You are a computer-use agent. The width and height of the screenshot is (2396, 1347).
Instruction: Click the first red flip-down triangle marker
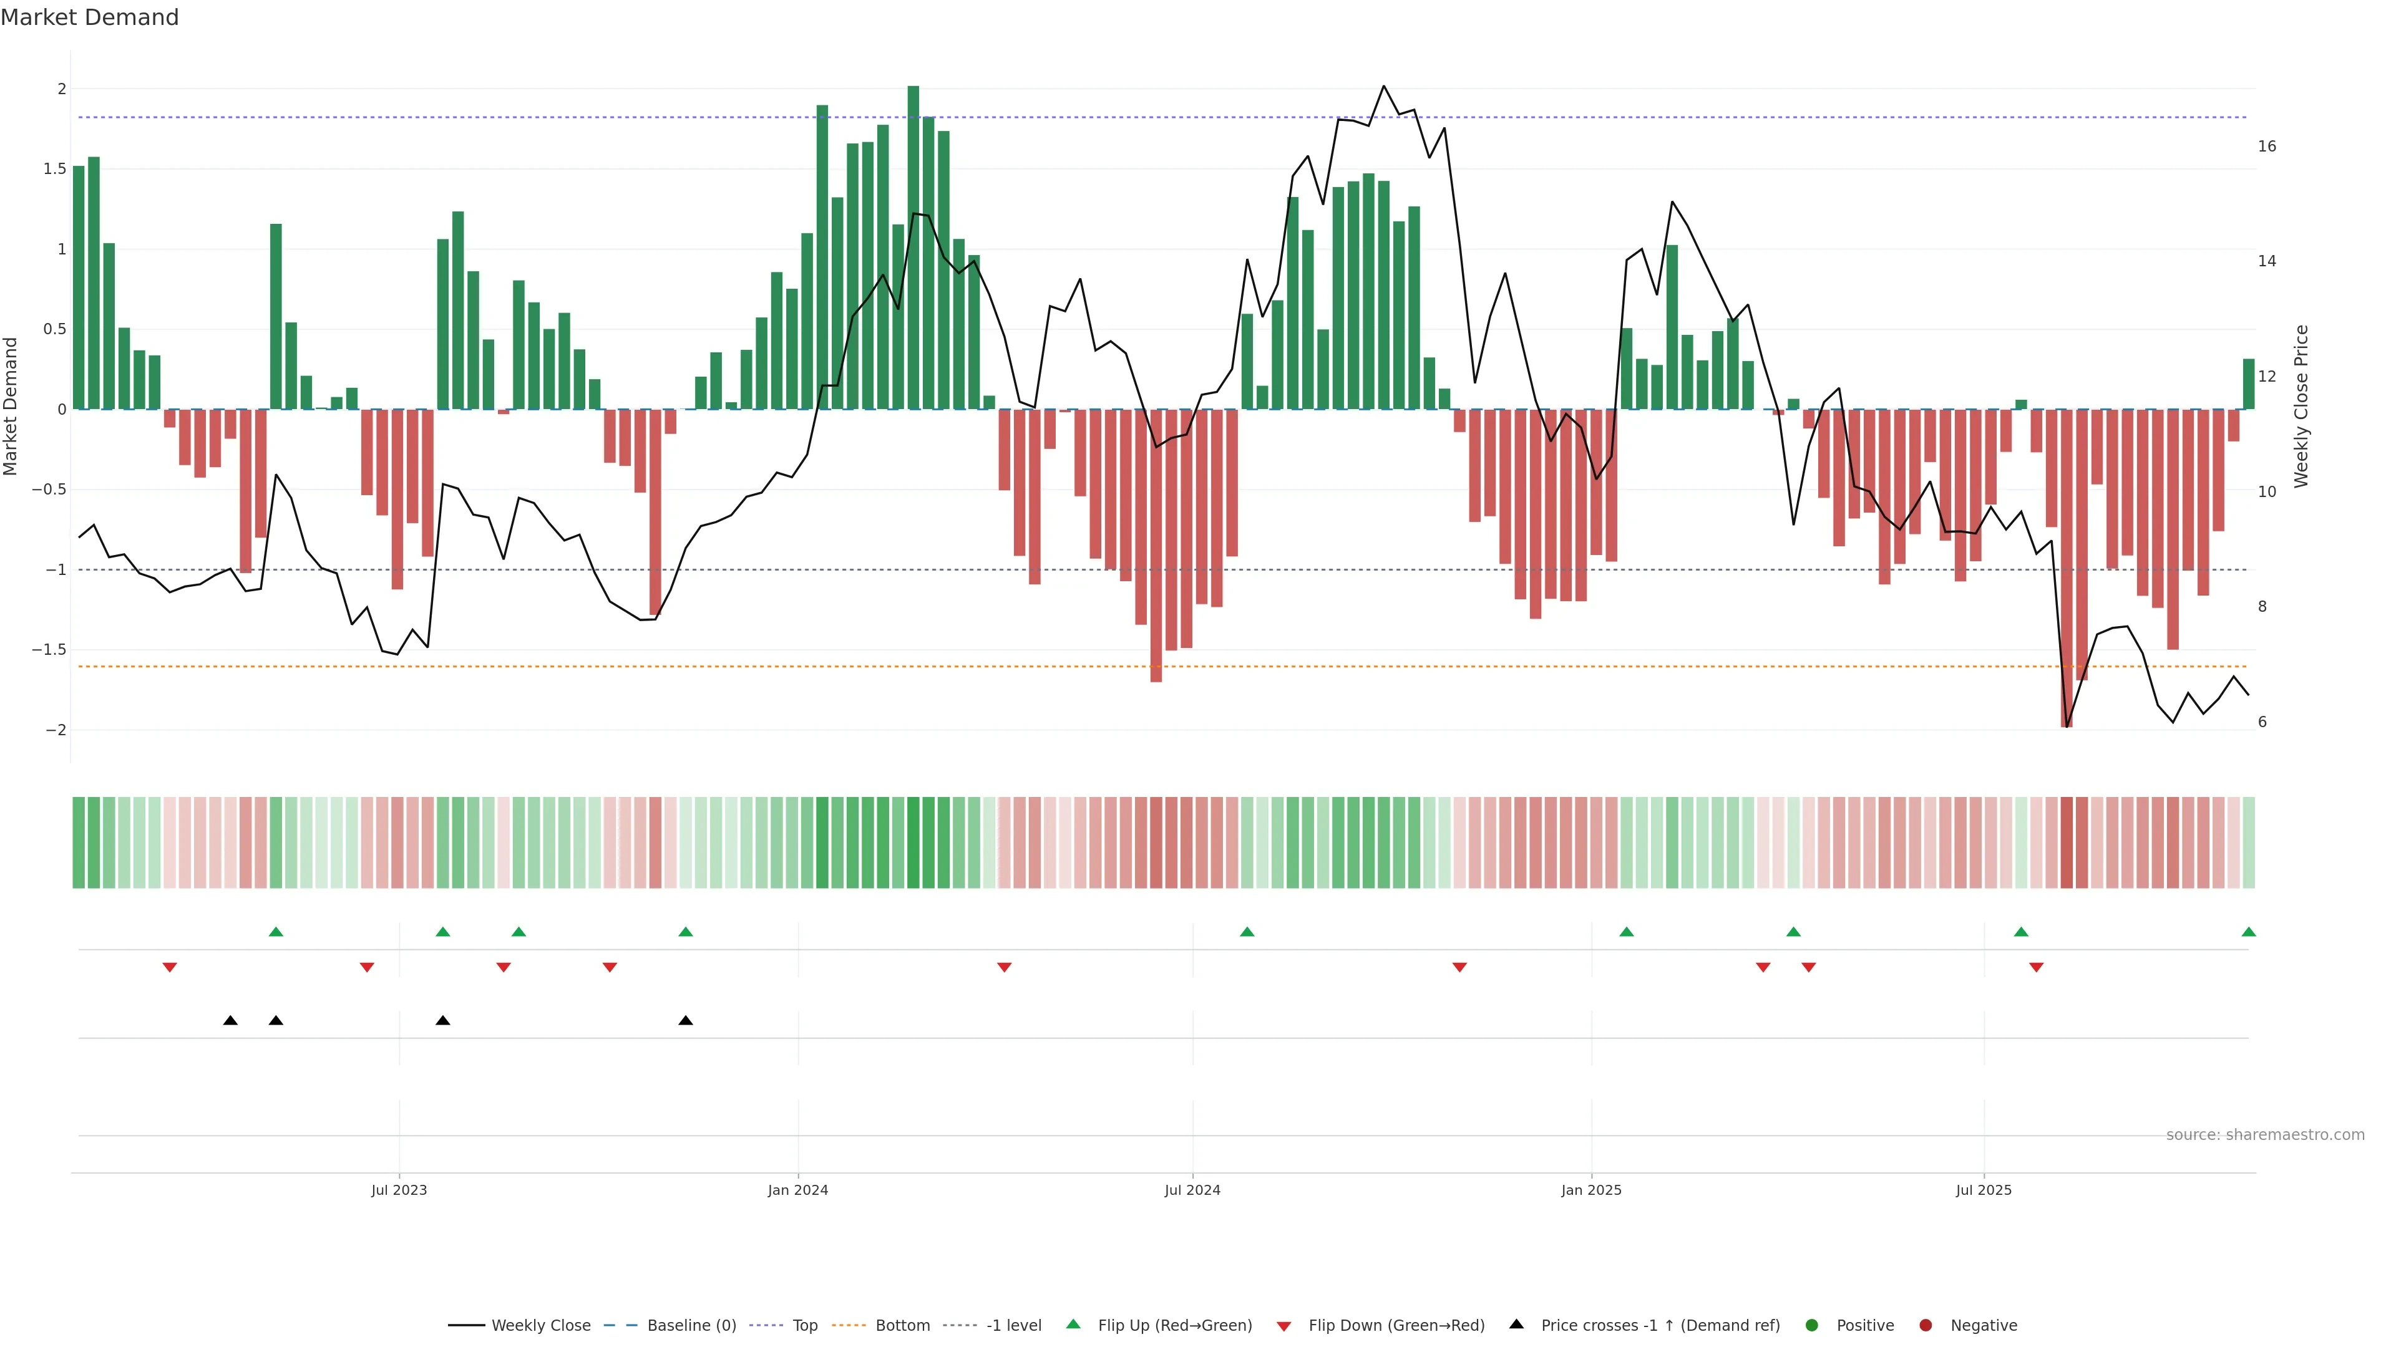169,968
